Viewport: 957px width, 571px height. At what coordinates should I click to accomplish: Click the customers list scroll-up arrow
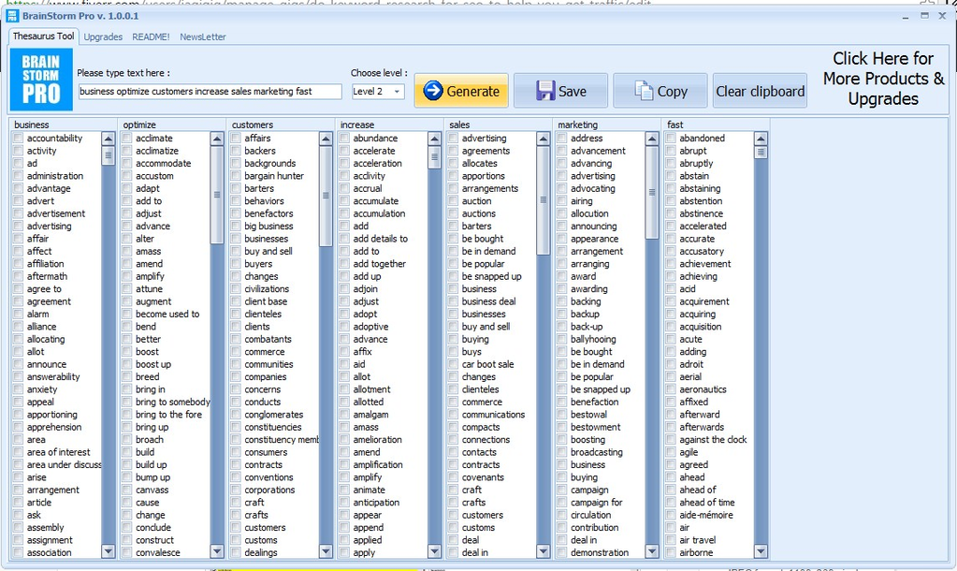pyautogui.click(x=326, y=139)
